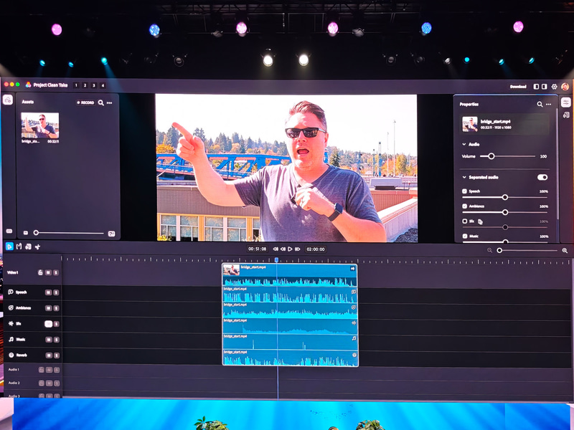
Task: Mute the Video 1 track
Action: tap(48, 272)
